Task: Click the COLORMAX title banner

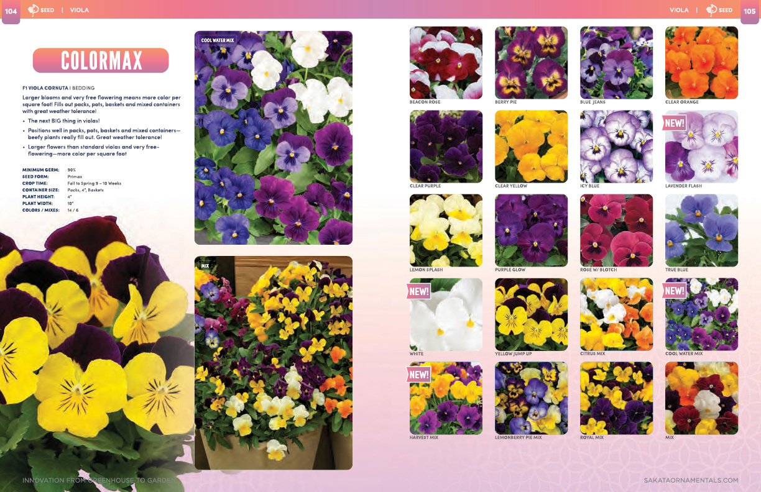Action: (x=101, y=61)
